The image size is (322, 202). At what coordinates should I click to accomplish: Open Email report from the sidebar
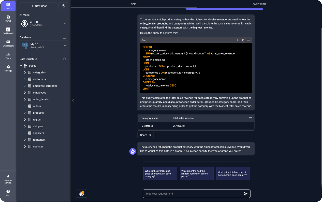click(8, 43)
